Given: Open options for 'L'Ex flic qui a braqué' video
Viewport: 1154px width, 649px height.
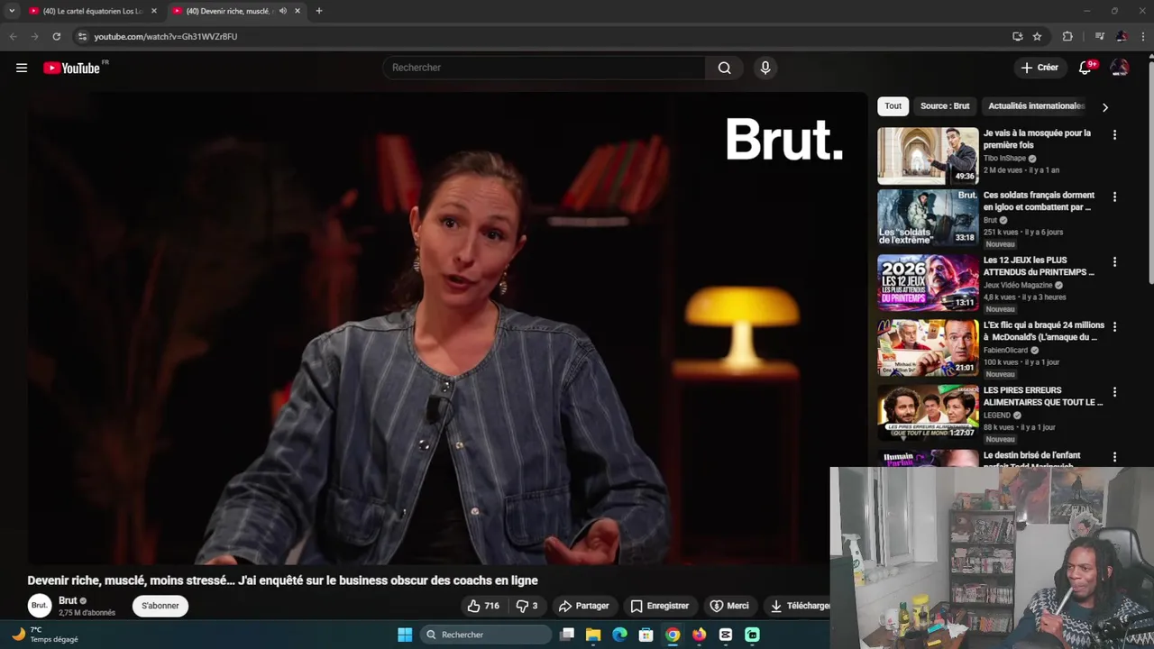Looking at the screenshot, I should [1114, 326].
